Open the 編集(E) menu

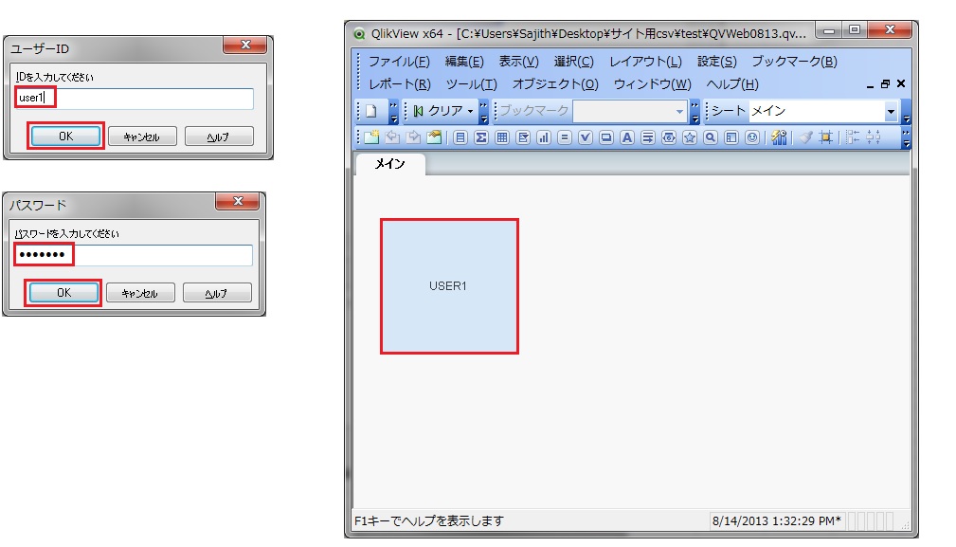464,62
